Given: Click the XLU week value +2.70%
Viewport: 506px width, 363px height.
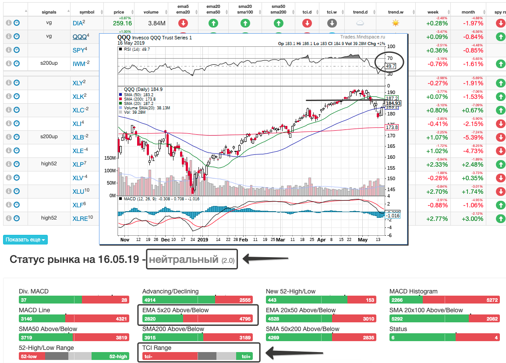Looking at the screenshot, I should point(437,192).
